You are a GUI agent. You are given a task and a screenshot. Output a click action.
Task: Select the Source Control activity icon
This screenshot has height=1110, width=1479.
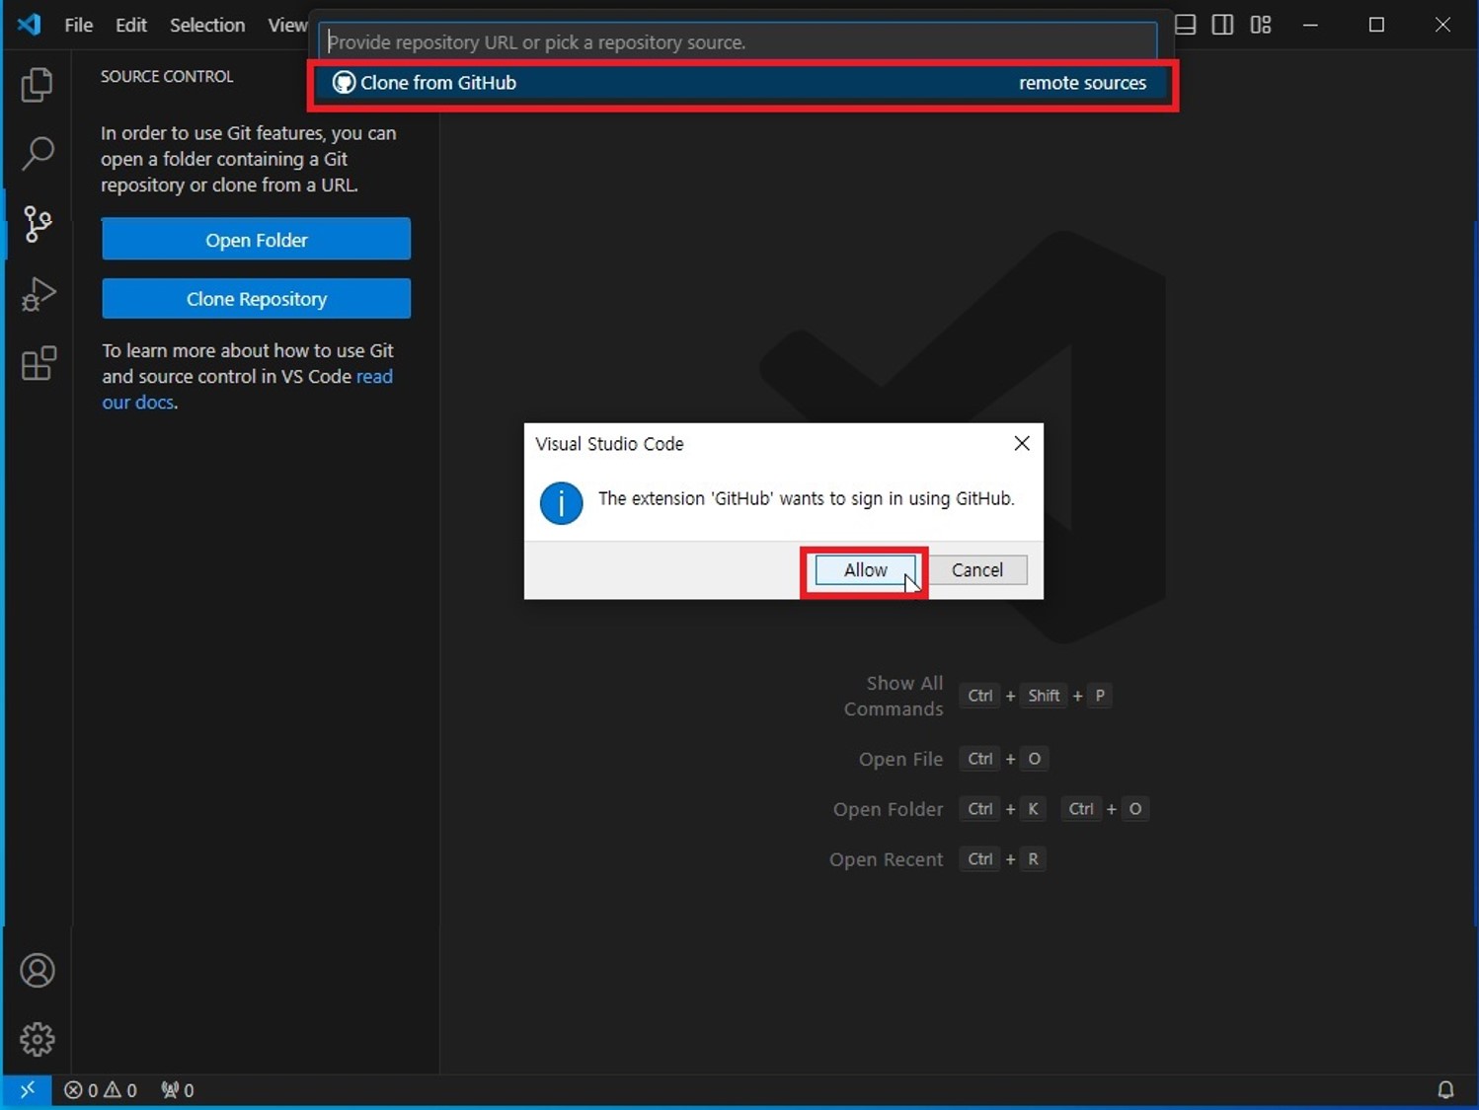coord(38,224)
